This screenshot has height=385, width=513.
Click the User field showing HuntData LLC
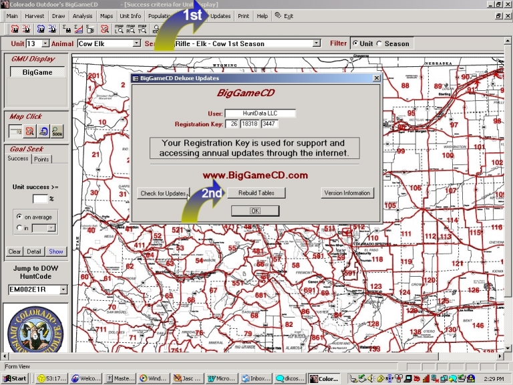coord(260,113)
